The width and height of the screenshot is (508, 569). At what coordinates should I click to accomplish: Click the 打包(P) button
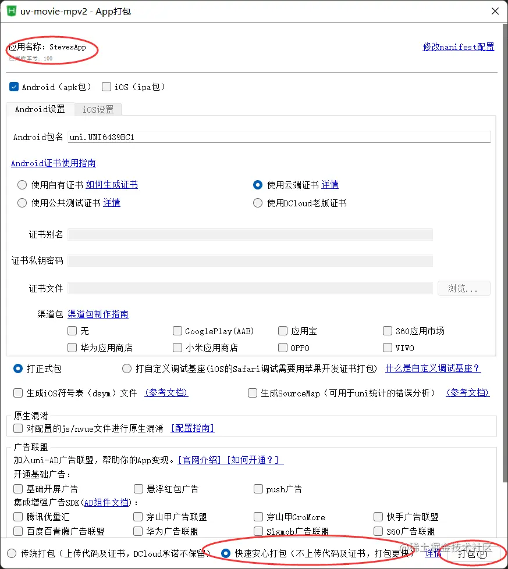[x=473, y=554]
